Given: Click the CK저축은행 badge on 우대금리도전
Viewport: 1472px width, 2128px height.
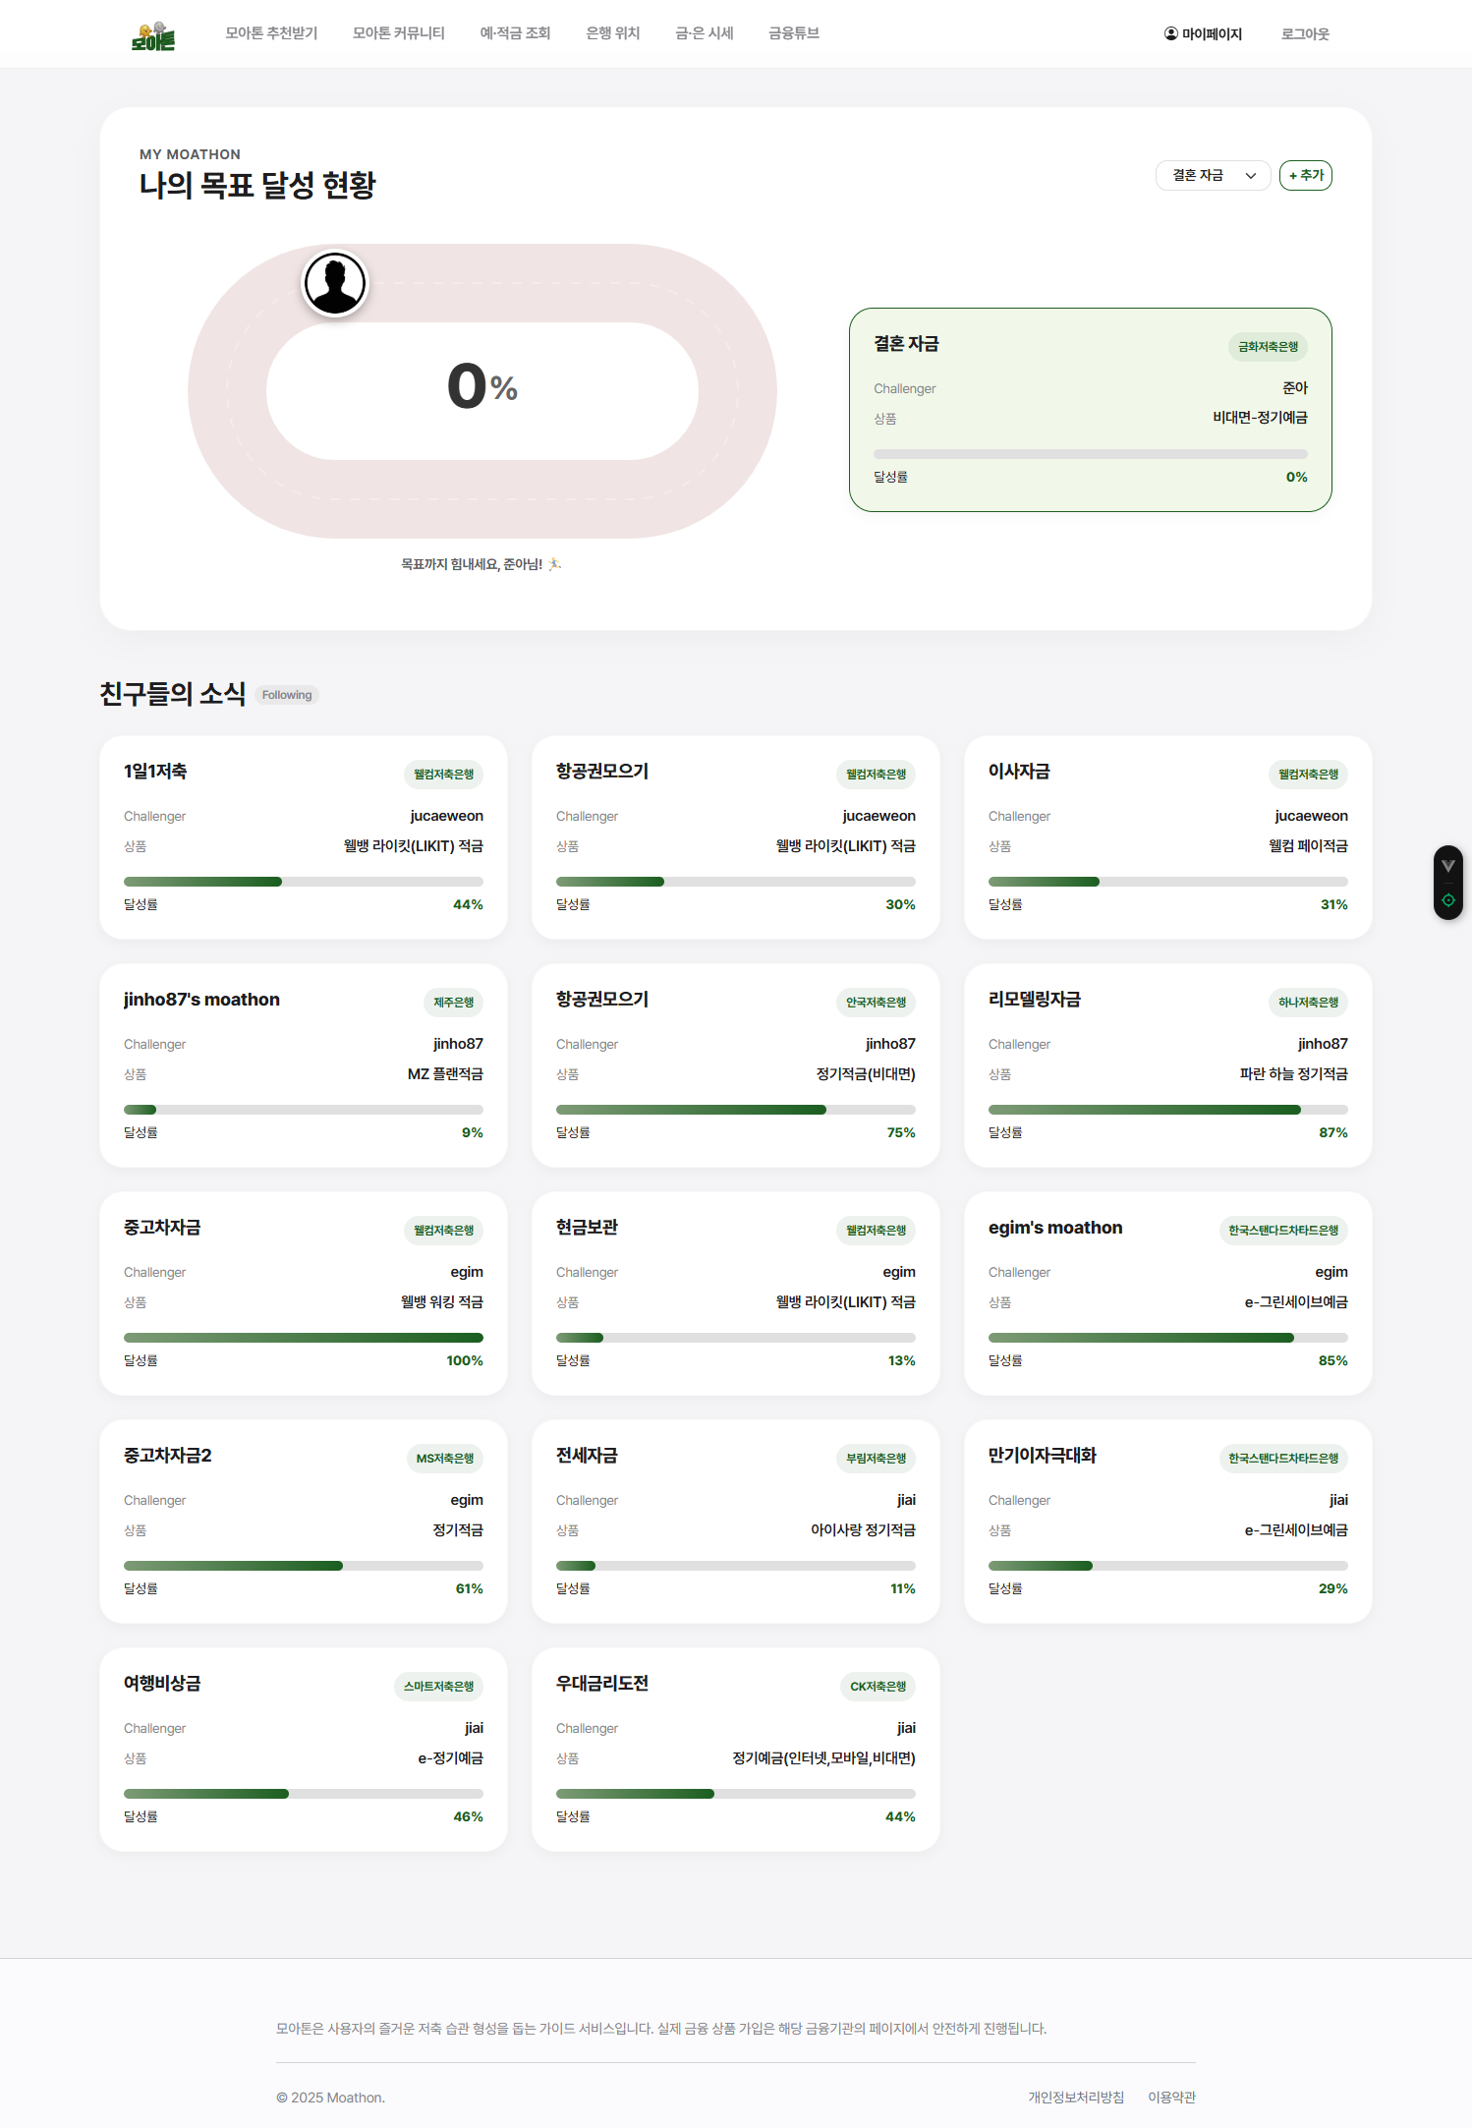Looking at the screenshot, I should (x=877, y=1687).
